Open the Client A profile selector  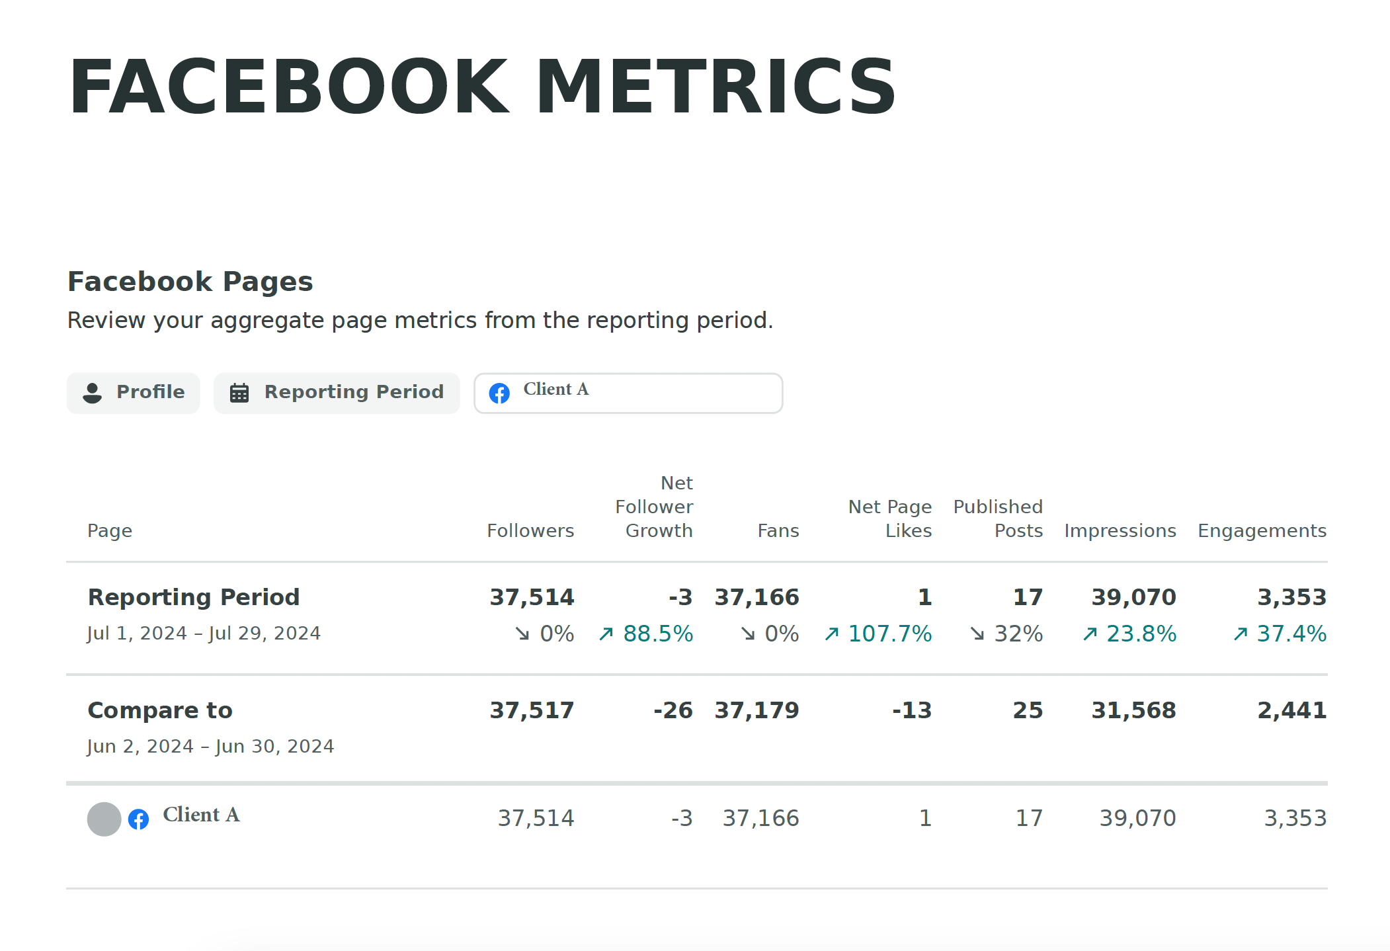628,393
